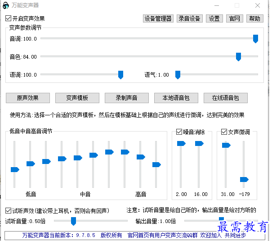Click the first equalizer slider thumb above 低音
The height and width of the screenshot is (241, 272).
tap(15, 169)
